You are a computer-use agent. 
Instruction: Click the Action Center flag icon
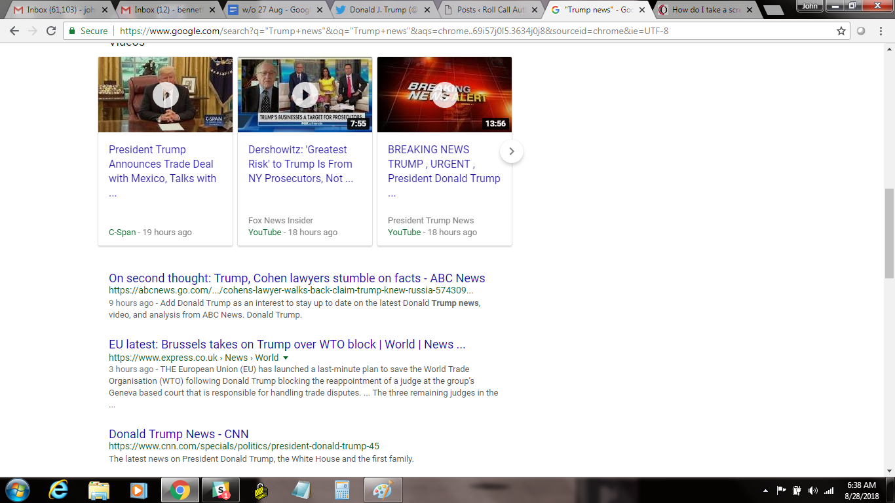pyautogui.click(x=781, y=491)
